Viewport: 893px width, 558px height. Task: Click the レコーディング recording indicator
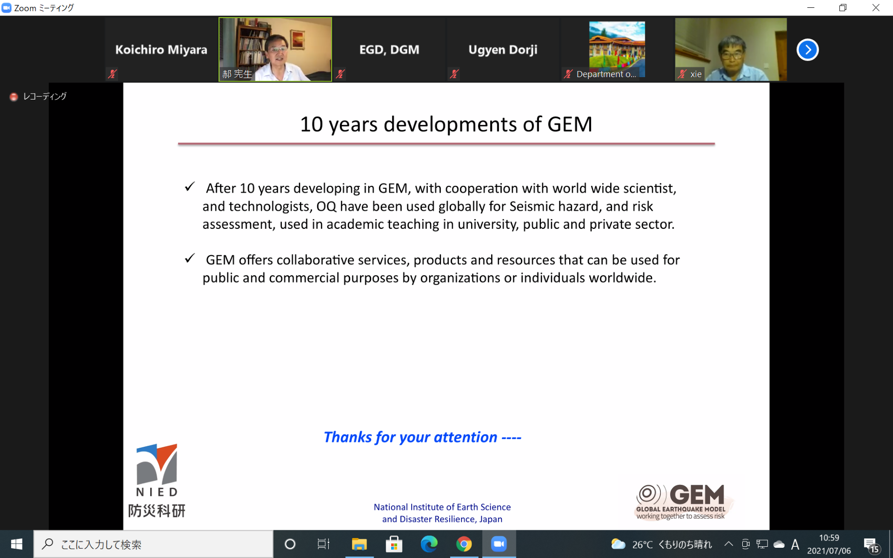[x=38, y=97]
